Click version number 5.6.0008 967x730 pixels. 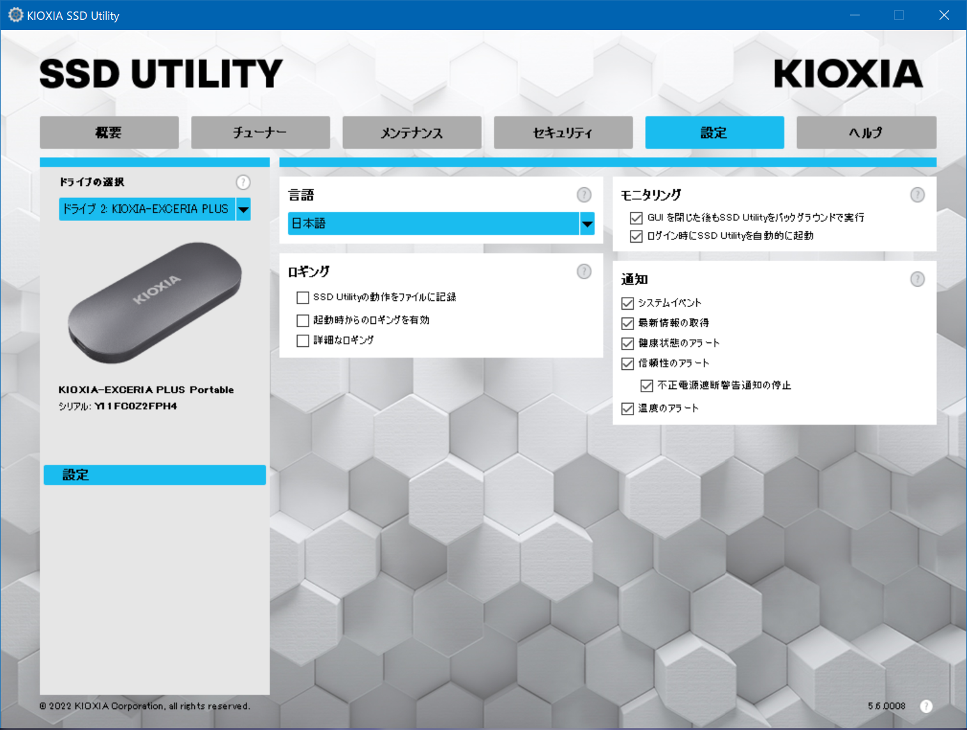[x=887, y=706]
